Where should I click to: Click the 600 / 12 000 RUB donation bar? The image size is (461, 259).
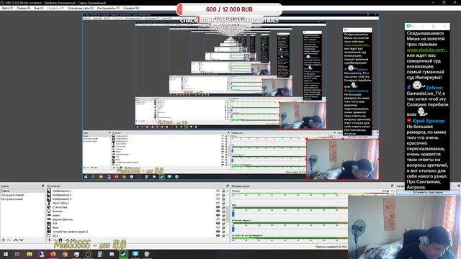[229, 9]
